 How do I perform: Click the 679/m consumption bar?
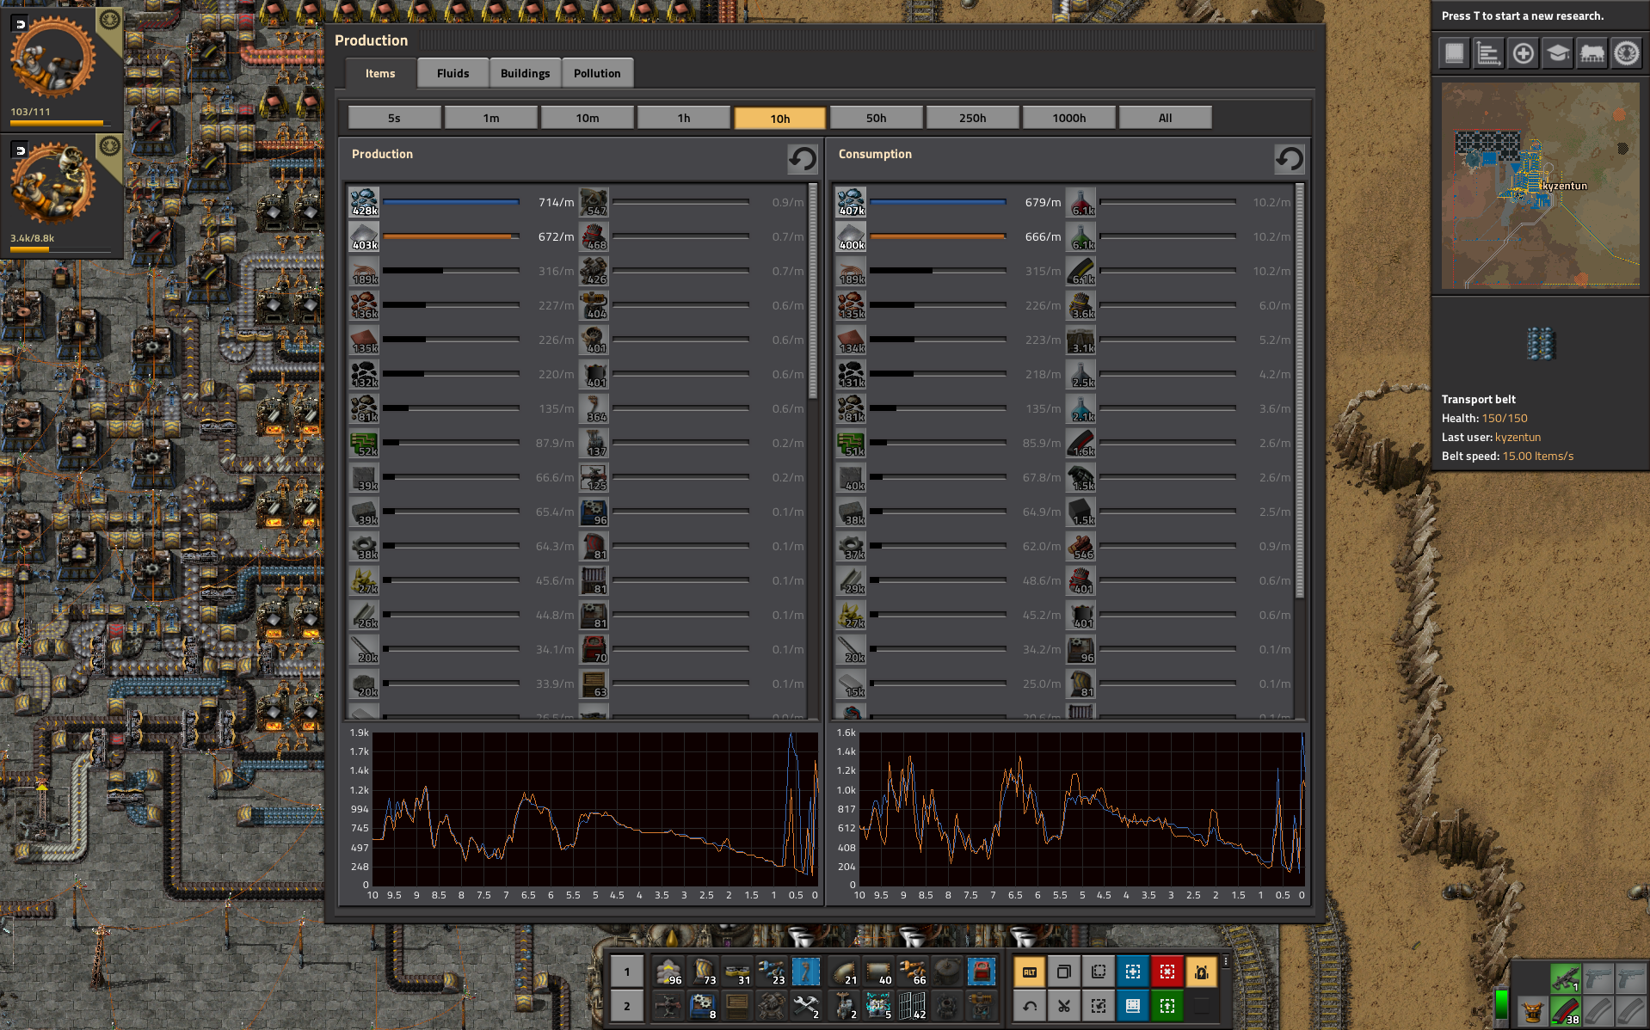click(938, 202)
